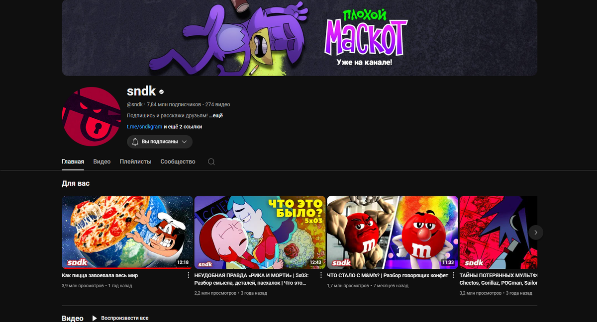
Task: Open options menu for Рик и Морти video
Action: (x=320, y=275)
